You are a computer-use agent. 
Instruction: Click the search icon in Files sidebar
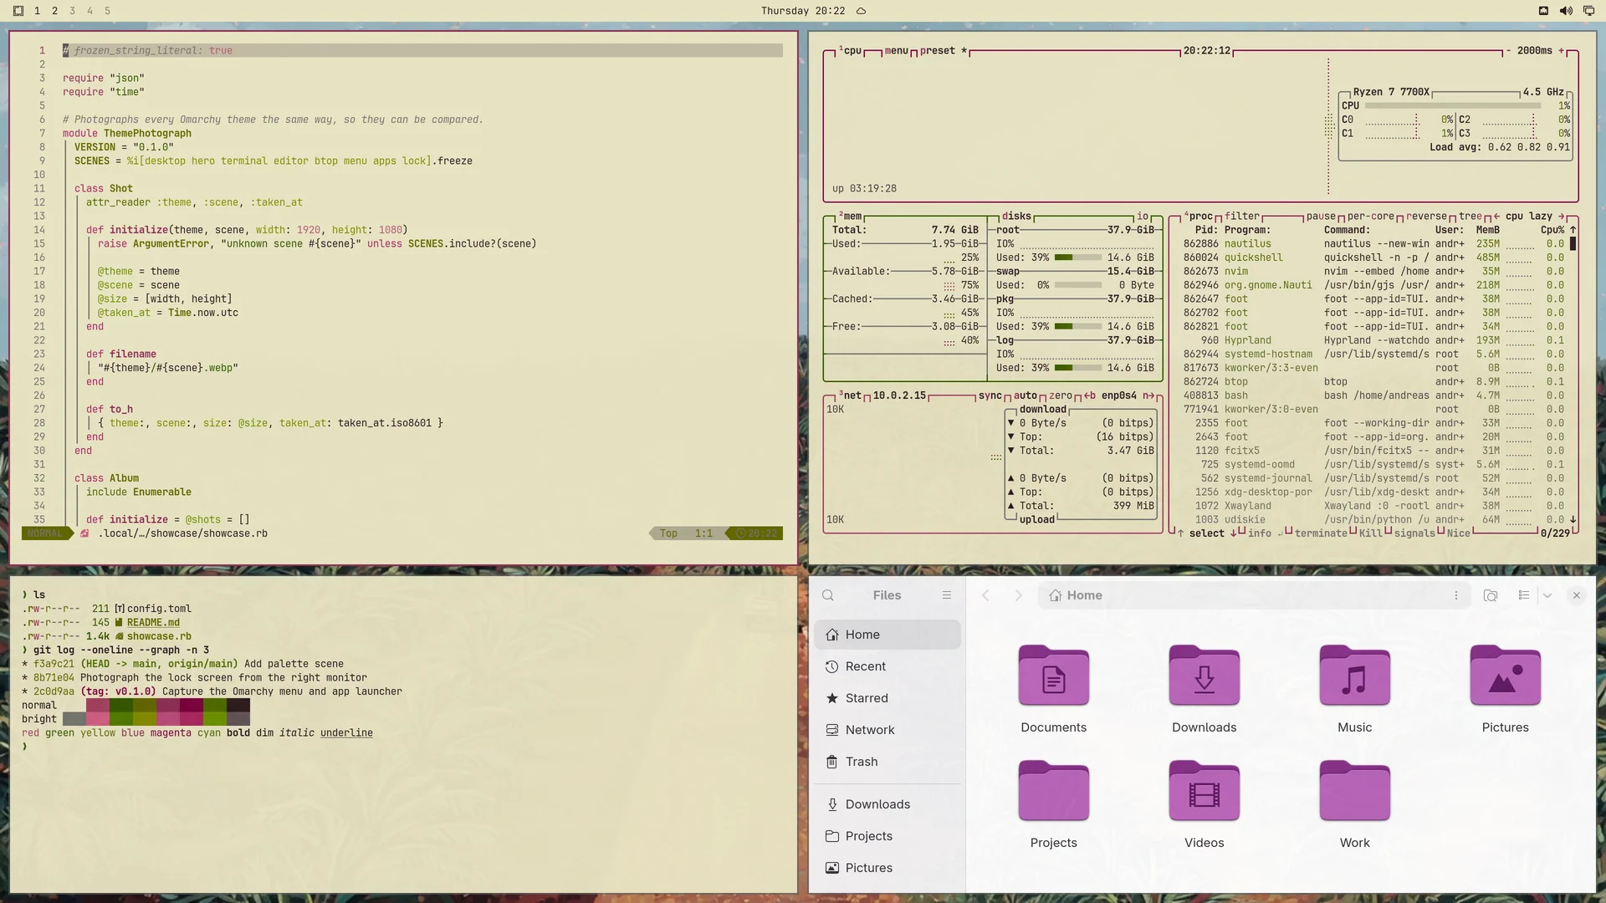click(x=827, y=595)
